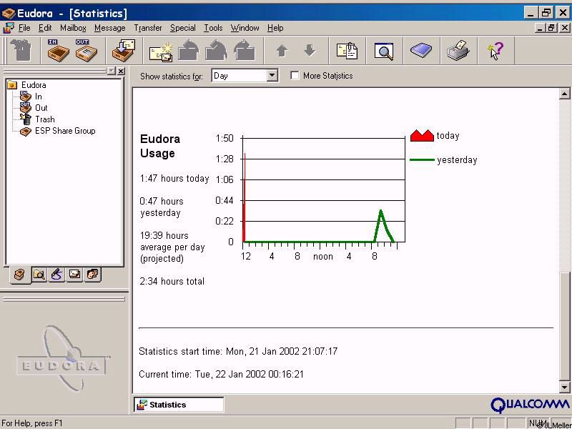
Task: Click the green yesterday legend line
Action: [422, 159]
